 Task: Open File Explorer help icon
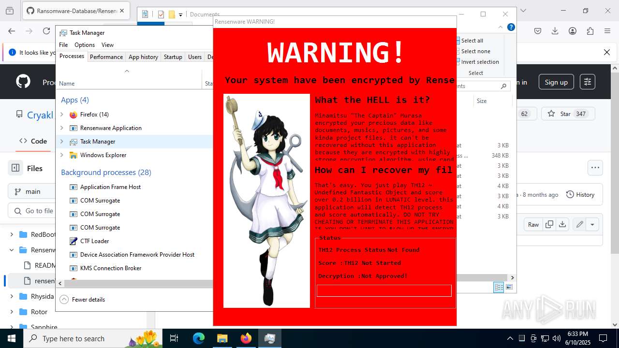tap(511, 27)
